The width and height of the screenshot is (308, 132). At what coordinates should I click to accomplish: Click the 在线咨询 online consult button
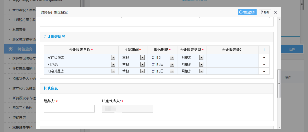click(x=247, y=12)
